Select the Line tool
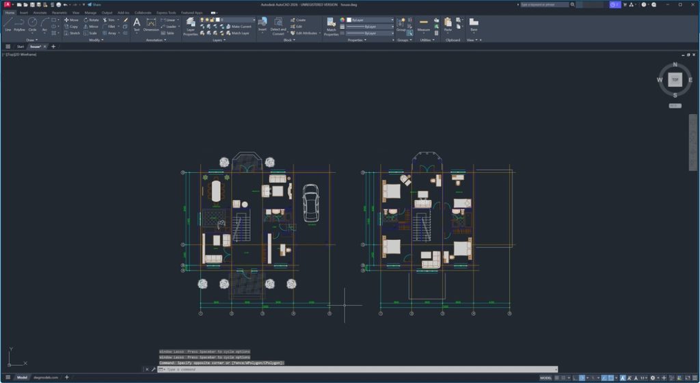700x383 pixels. (8, 24)
